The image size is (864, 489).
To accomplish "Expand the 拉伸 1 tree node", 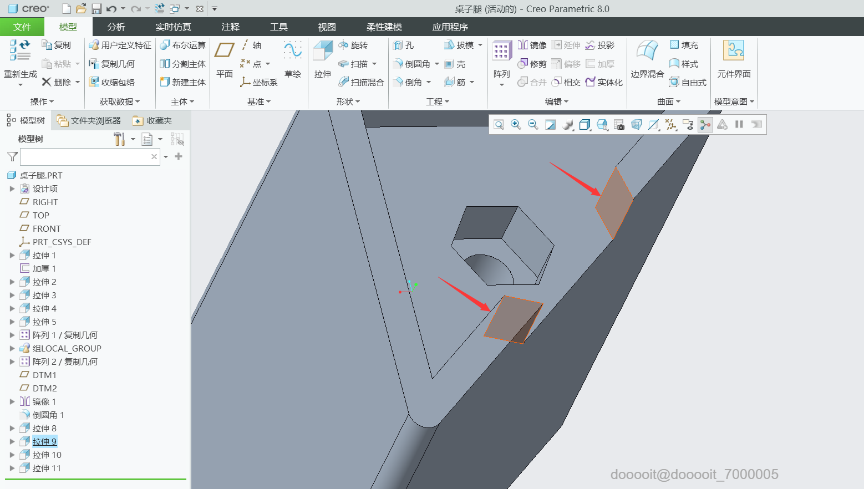I will (x=12, y=255).
